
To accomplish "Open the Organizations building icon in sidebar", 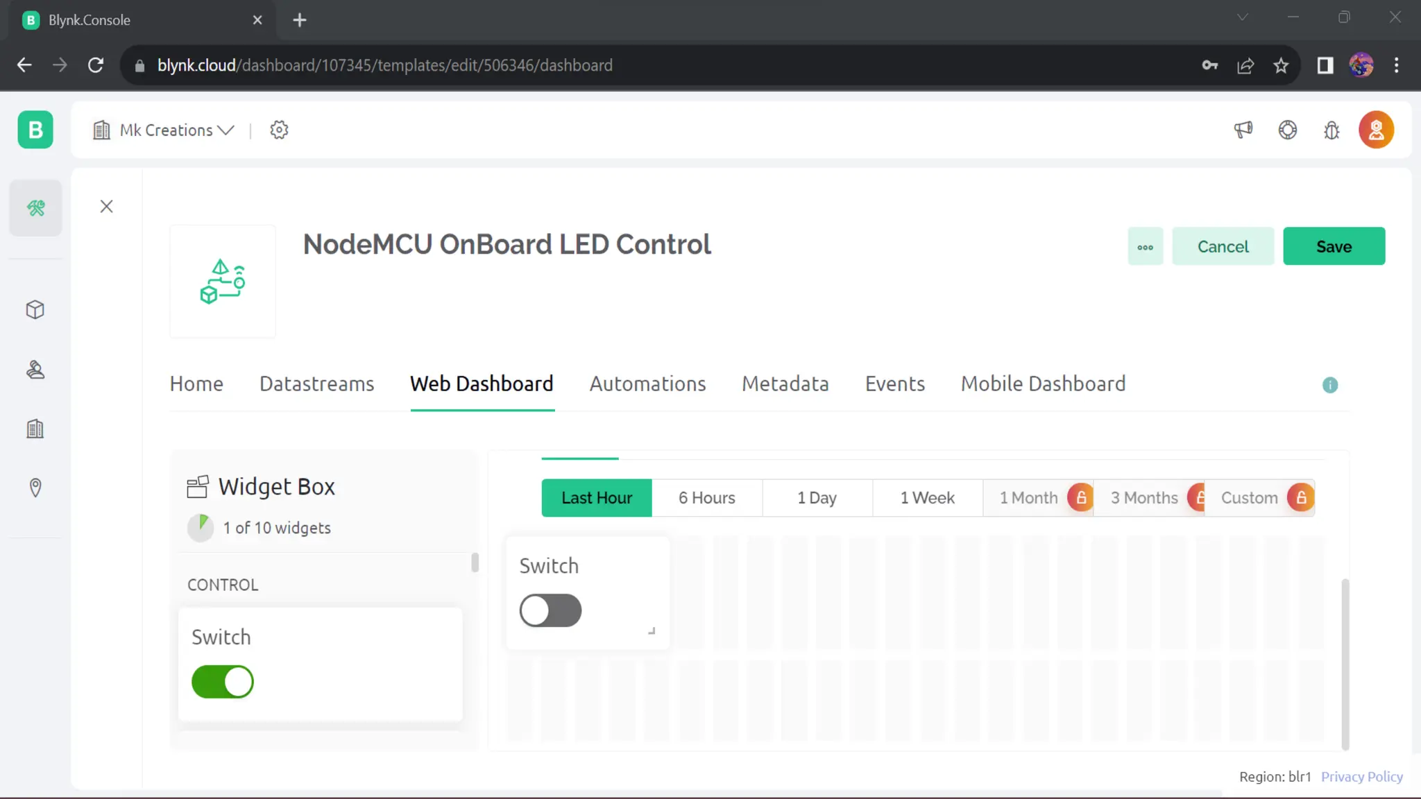I will (35, 429).
